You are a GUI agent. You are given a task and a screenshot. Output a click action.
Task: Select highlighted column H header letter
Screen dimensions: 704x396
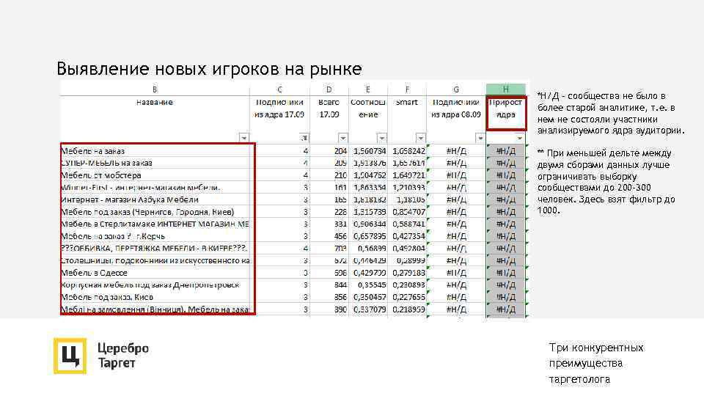click(x=505, y=89)
